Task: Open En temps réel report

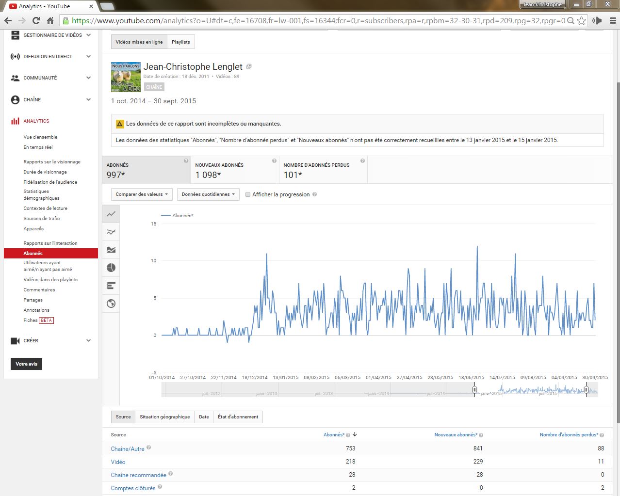Action: (38, 147)
